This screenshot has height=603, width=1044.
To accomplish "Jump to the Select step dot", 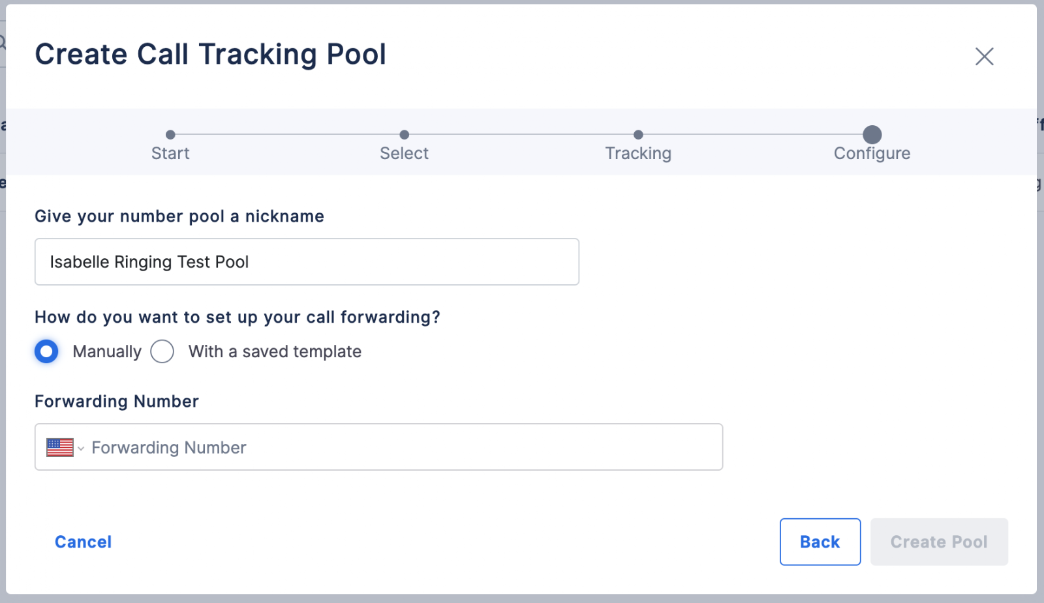I will coord(405,134).
